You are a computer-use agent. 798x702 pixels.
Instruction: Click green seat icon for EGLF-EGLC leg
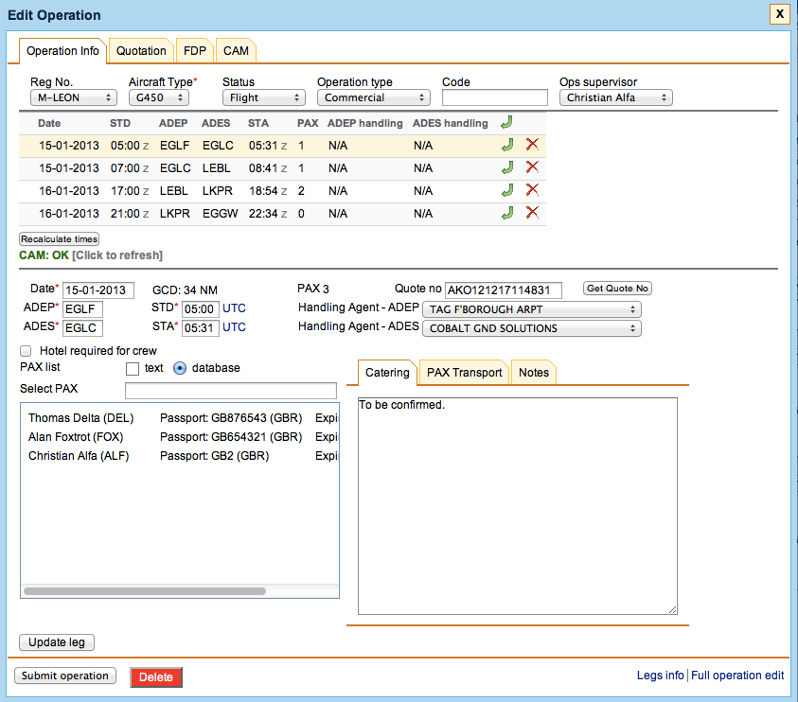tap(507, 146)
